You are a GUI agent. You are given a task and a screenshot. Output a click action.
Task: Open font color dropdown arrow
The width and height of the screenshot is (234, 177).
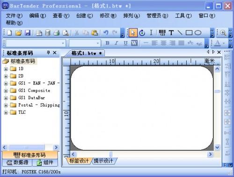click(224, 43)
